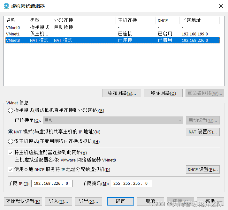Click the DHCP column header
Viewport: 228px width, 210px height.
[168, 20]
